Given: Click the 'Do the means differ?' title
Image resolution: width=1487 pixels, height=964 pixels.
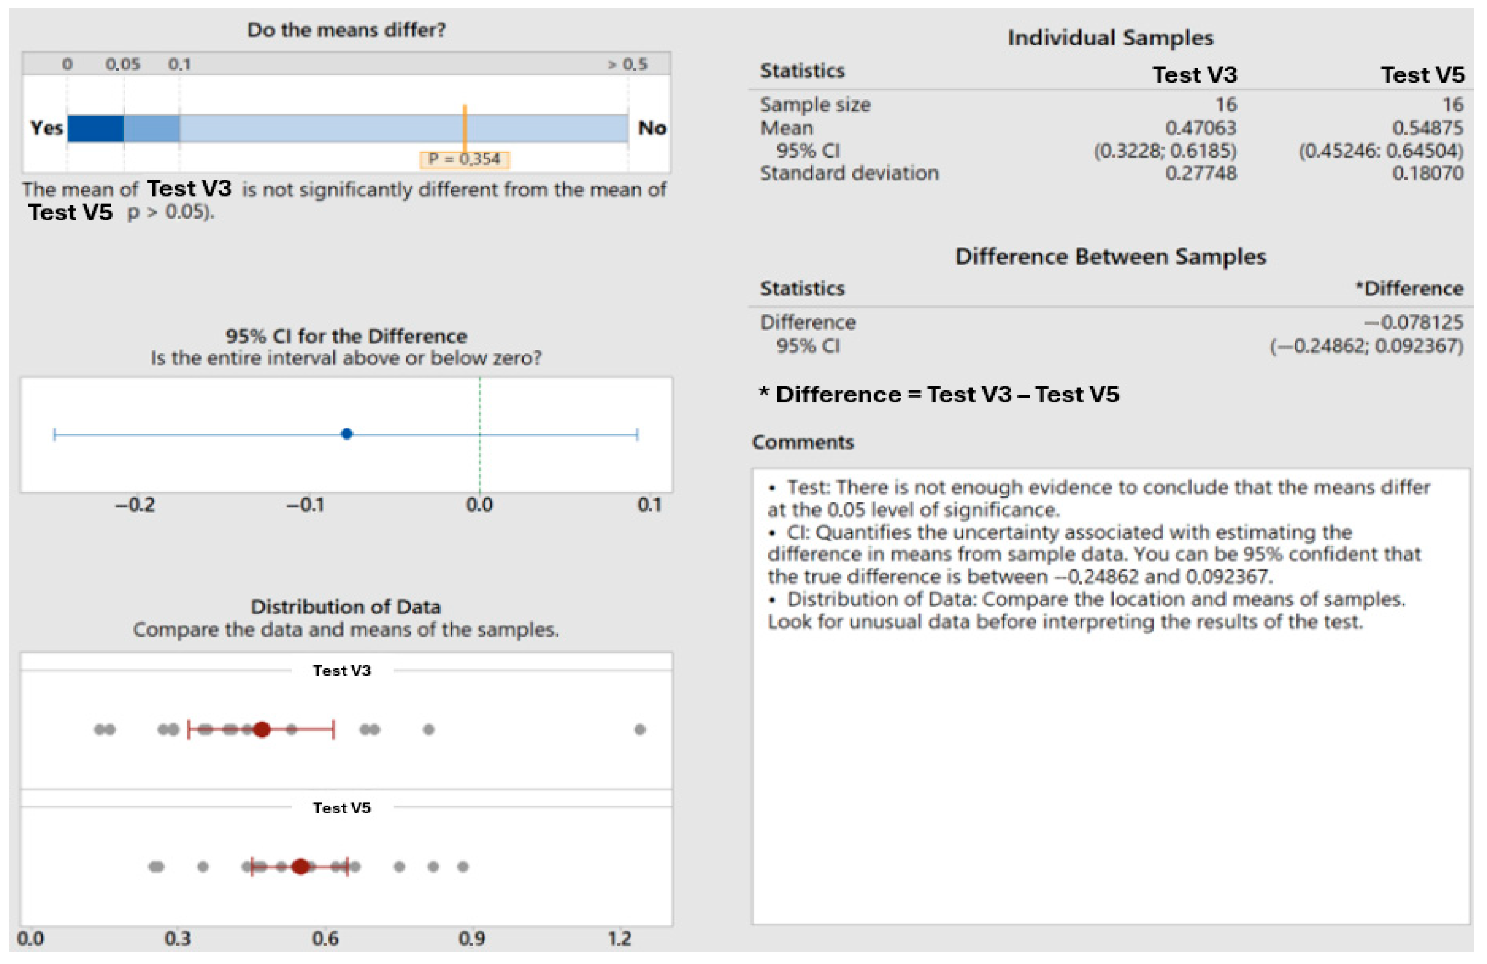Looking at the screenshot, I should [346, 30].
